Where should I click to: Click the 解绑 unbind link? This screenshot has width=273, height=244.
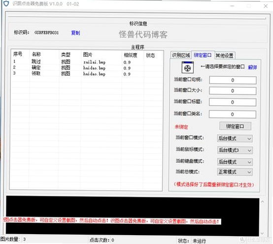tap(252, 67)
